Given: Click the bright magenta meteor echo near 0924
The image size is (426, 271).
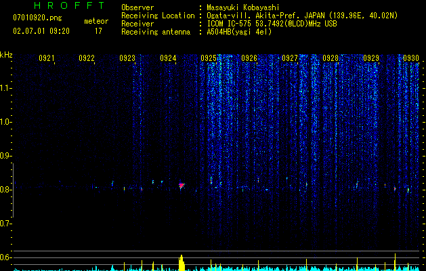Looking at the screenshot, I should [x=182, y=186].
